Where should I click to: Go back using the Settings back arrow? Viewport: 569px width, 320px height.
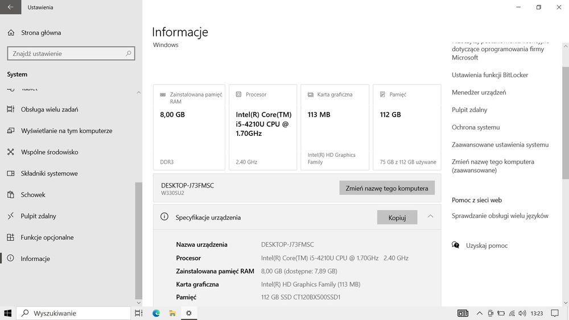tap(11, 7)
